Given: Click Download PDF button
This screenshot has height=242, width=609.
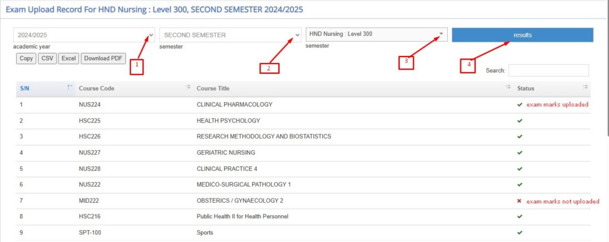Looking at the screenshot, I should pos(103,58).
